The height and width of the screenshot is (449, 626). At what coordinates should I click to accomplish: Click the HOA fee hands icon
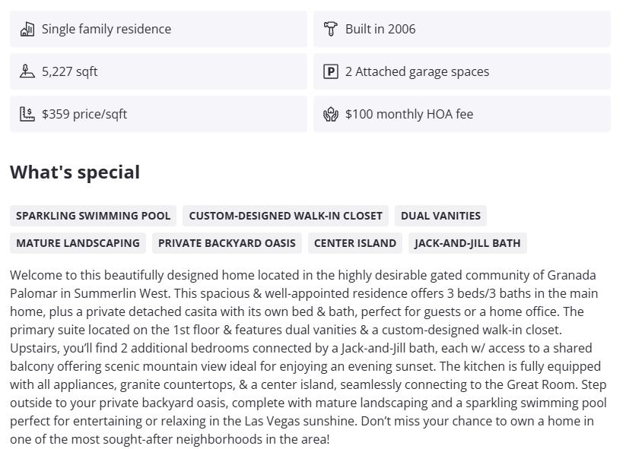[331, 115]
